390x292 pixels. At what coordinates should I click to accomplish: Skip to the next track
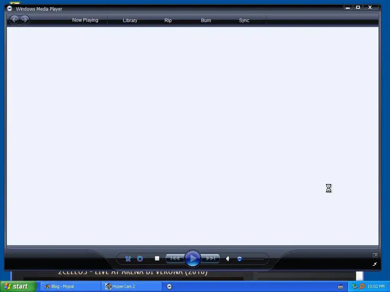pyautogui.click(x=210, y=259)
